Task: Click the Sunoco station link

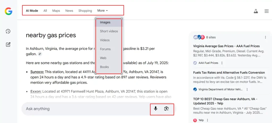Action: [37, 72]
